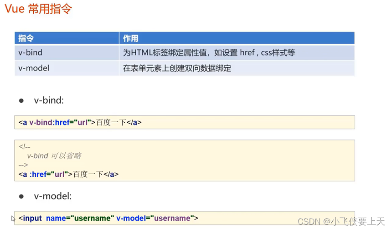This screenshot has width=392, height=230.
Task: Click the 'v-model:' bullet heading
Action: (x=53, y=196)
